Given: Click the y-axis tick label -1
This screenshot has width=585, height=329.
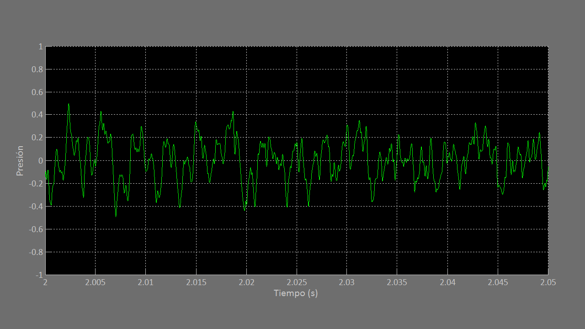Looking at the screenshot, I should pyautogui.click(x=39, y=275).
